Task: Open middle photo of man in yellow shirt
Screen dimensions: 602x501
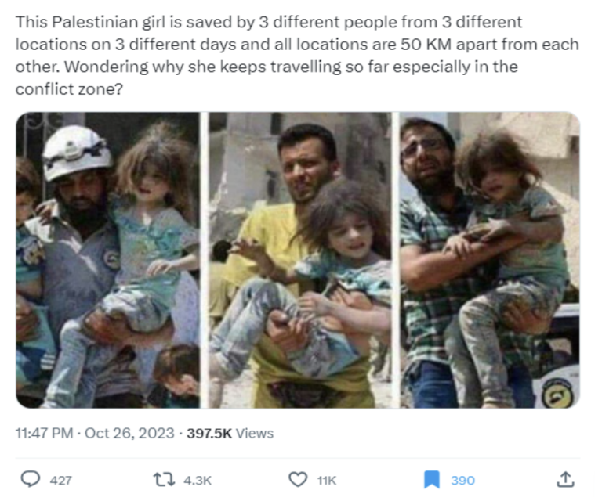Action: (x=300, y=260)
